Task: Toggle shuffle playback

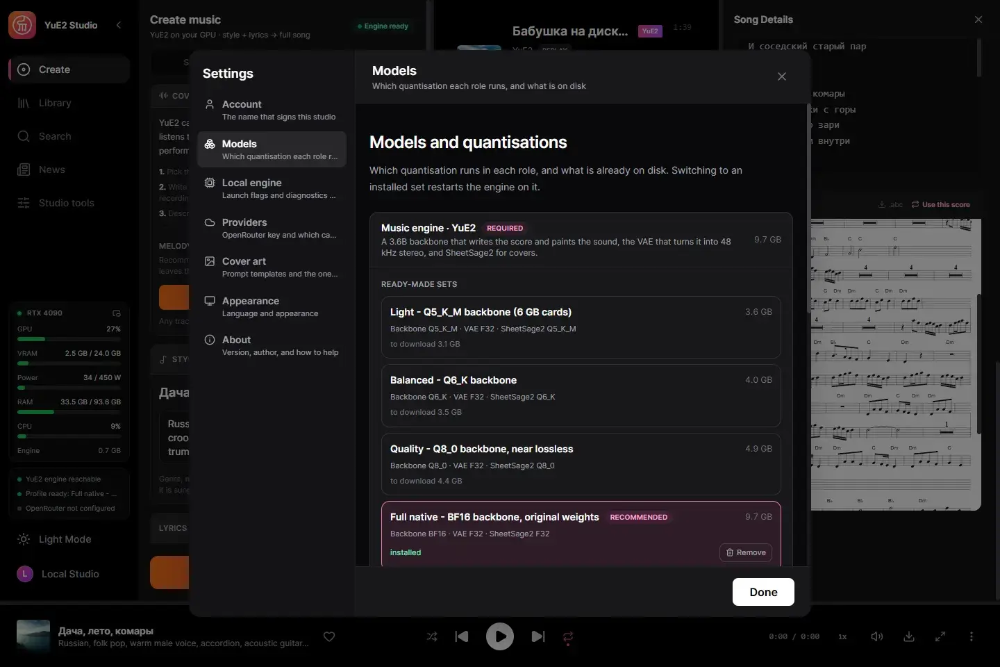Action: (x=432, y=636)
